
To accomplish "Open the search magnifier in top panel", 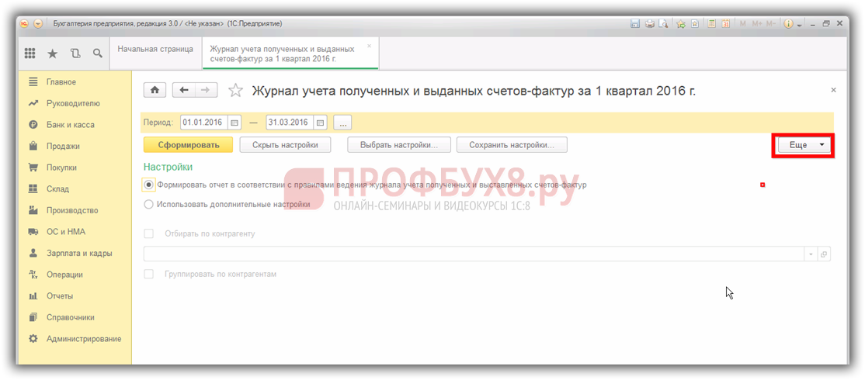I will (x=97, y=54).
